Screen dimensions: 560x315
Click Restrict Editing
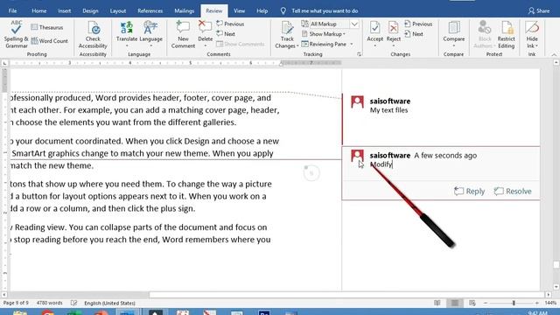click(x=506, y=34)
